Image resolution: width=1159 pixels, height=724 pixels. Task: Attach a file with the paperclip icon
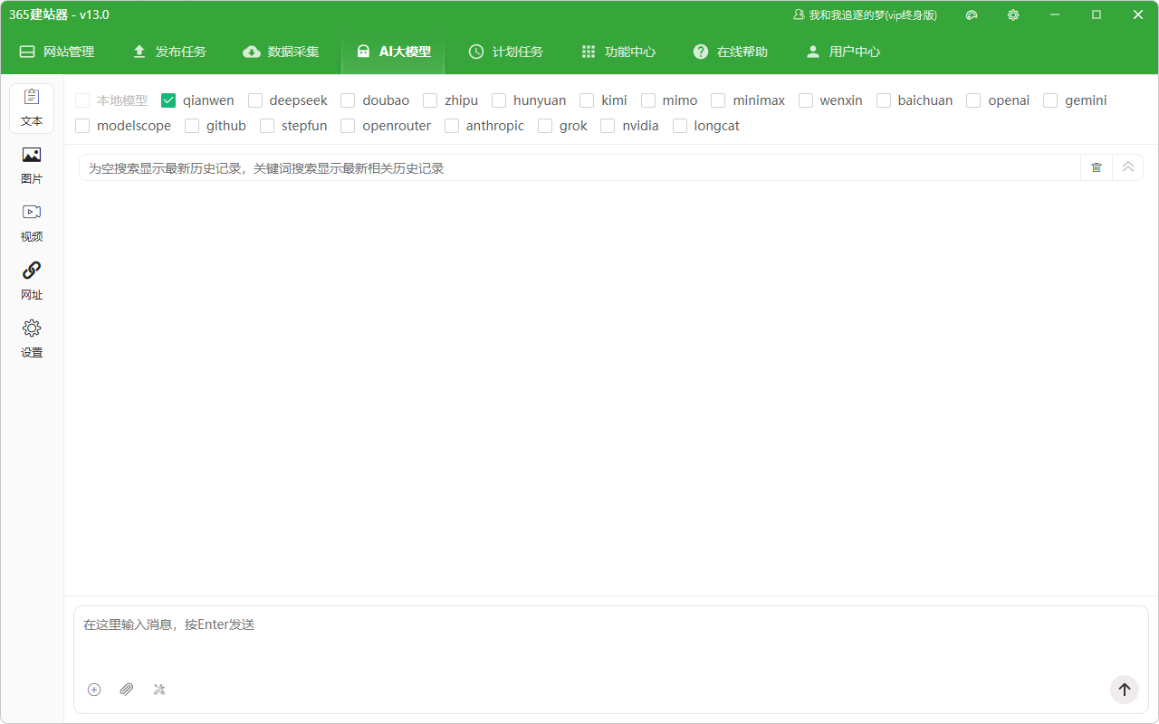point(127,690)
